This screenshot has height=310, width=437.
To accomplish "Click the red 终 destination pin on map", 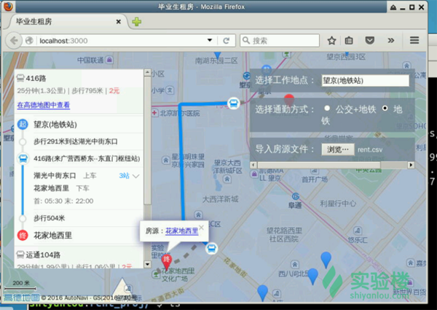I will tap(167, 262).
